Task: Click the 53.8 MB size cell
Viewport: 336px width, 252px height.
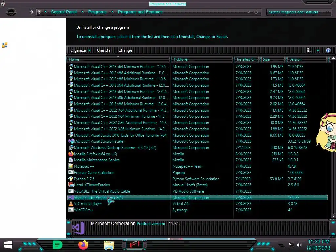Action: pyautogui.click(x=277, y=179)
